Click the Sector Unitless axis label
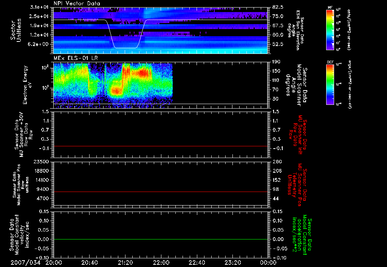Screen dimensions: 387x267 [x=16, y=30]
